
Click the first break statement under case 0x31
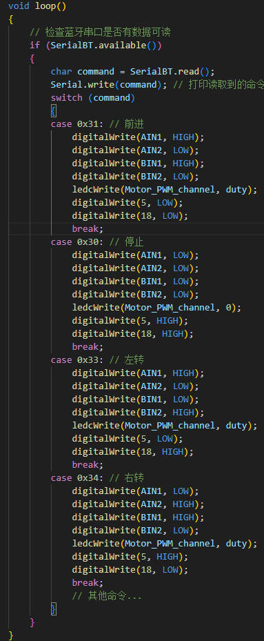pyautogui.click(x=88, y=229)
